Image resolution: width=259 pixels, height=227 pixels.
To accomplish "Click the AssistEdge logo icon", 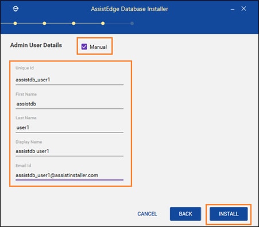I will 16,9.
